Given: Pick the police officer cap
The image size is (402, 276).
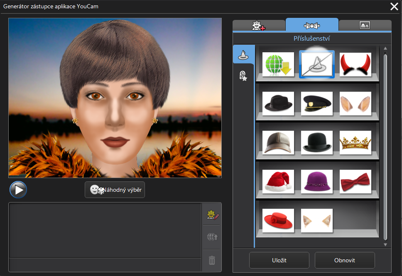Looking at the screenshot, I should click(x=316, y=104).
